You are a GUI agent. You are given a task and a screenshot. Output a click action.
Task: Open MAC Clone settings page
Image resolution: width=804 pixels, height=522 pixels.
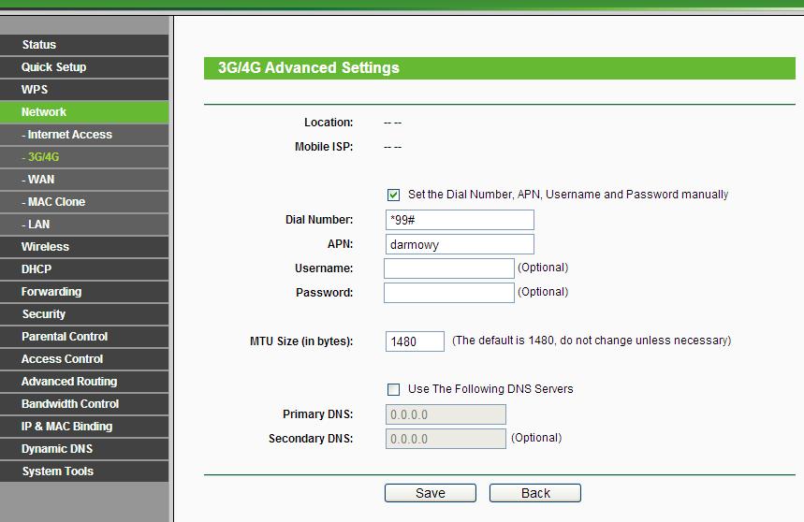[54, 202]
